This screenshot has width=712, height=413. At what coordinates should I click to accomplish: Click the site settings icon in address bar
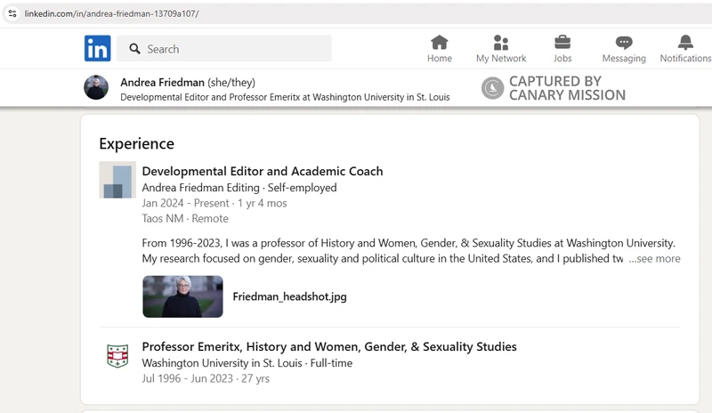pos(12,13)
